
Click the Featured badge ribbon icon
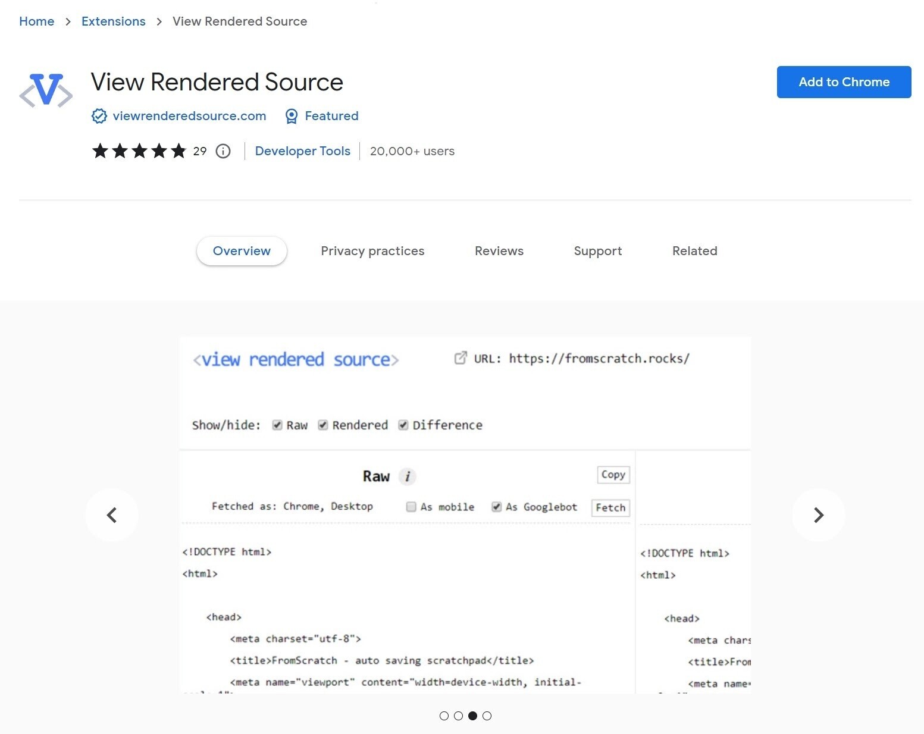click(291, 116)
